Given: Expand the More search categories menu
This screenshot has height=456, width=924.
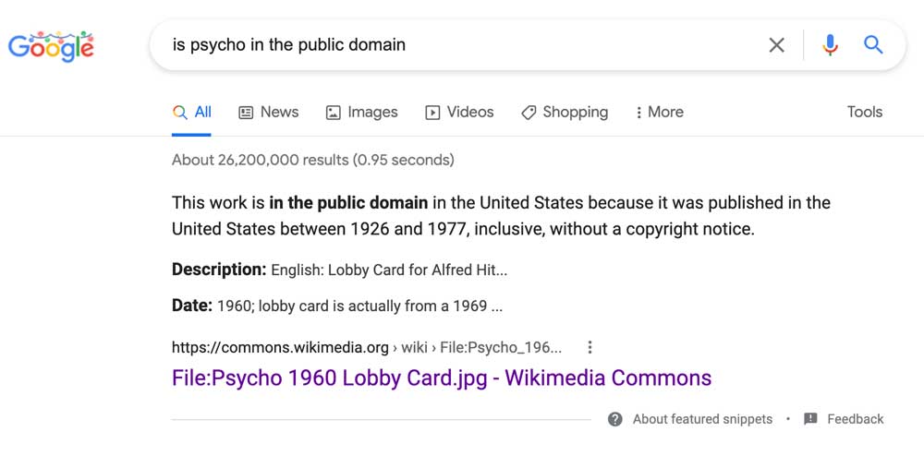Looking at the screenshot, I should tap(660, 113).
